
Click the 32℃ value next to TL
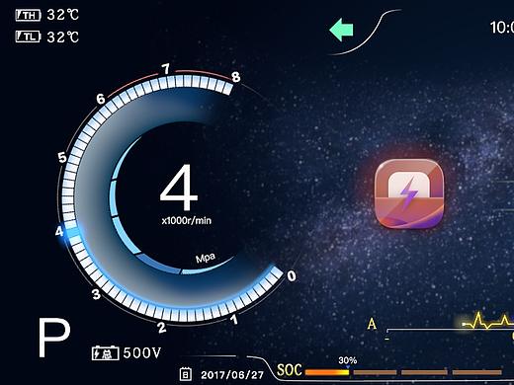(63, 37)
